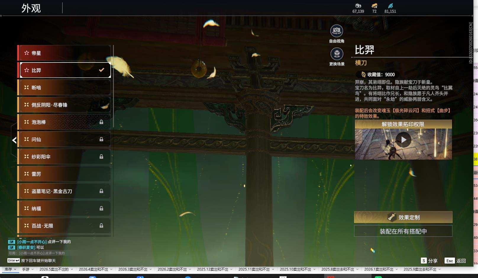Select the 纳福 skin in the list

tap(64, 208)
